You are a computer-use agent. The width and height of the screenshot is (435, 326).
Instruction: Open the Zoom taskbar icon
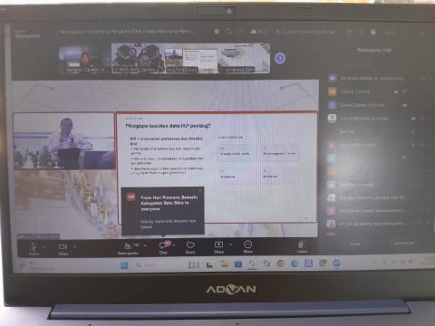click(336, 264)
